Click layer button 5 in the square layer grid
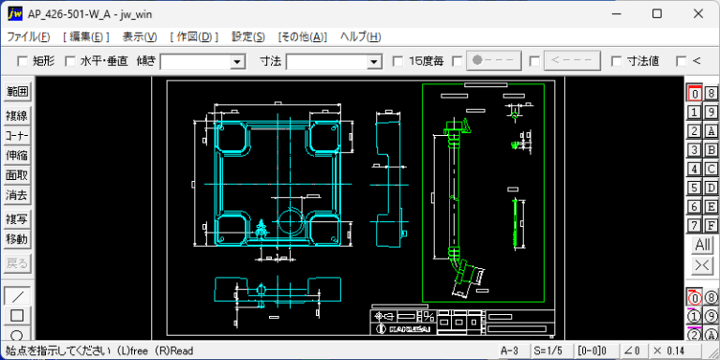 point(695,187)
